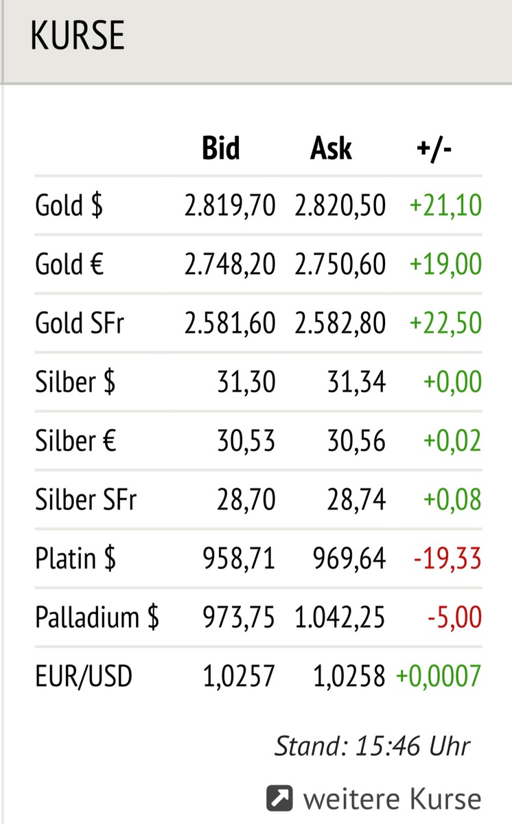Click the Platin $ change value -19,33

click(x=447, y=559)
